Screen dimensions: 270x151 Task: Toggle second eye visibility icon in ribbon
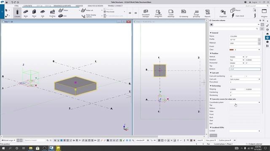click(x=136, y=13)
